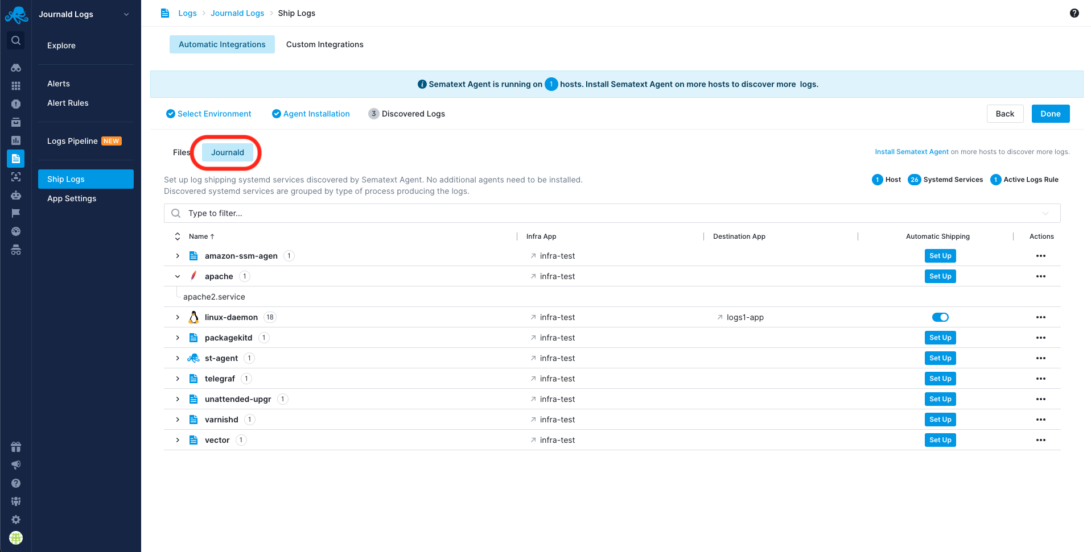
Task: Switch to Custom Integrations tab
Action: click(324, 44)
